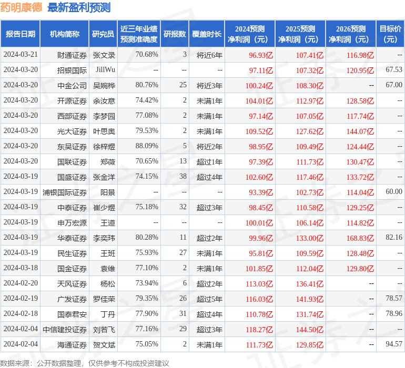Click researcher 李梦园
Image resolution: width=405 pixels, height=368 pixels.
pos(104,116)
